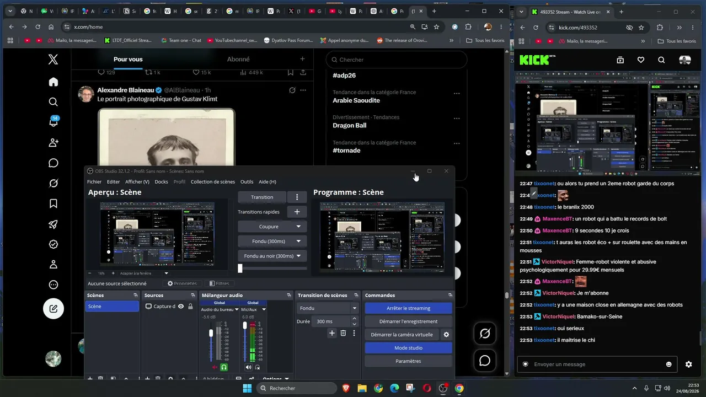Viewport: 706px width, 397px height.
Task: Mute the Mic/Aux channel
Action: pyautogui.click(x=248, y=367)
